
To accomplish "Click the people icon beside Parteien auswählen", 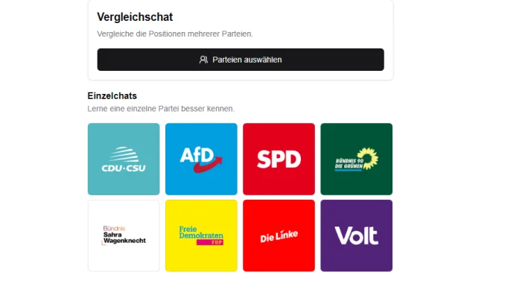I will (203, 60).
